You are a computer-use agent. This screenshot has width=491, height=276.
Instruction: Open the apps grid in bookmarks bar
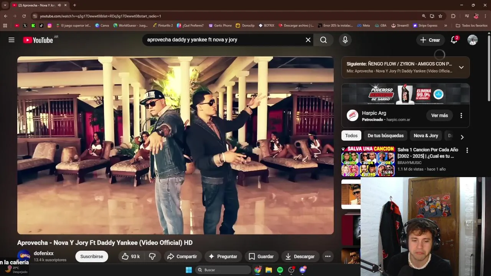(5, 26)
